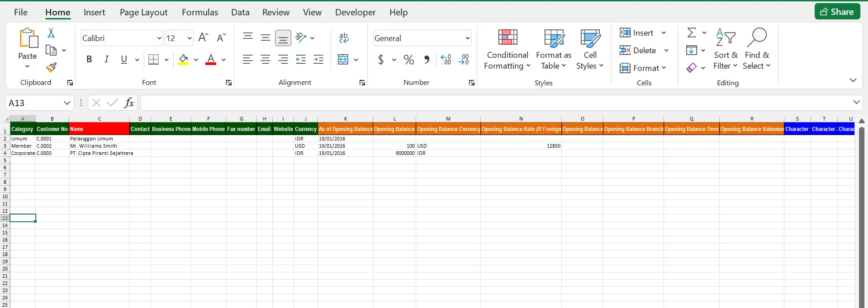Toggle Underline formatting

(x=124, y=59)
